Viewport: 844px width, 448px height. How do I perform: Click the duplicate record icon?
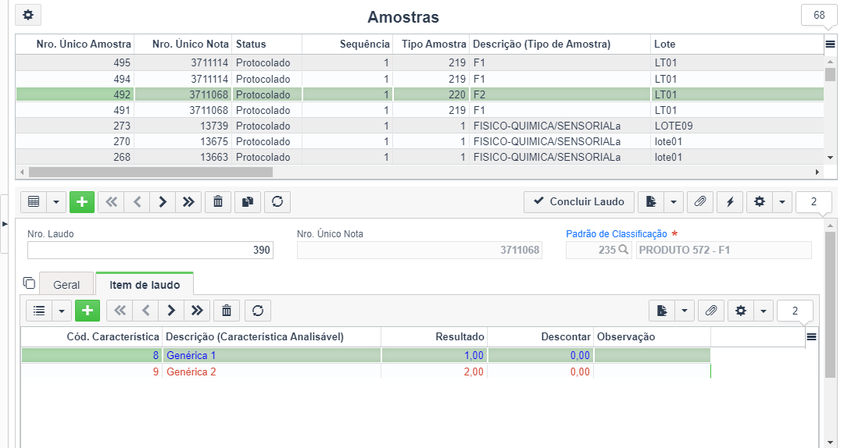248,201
